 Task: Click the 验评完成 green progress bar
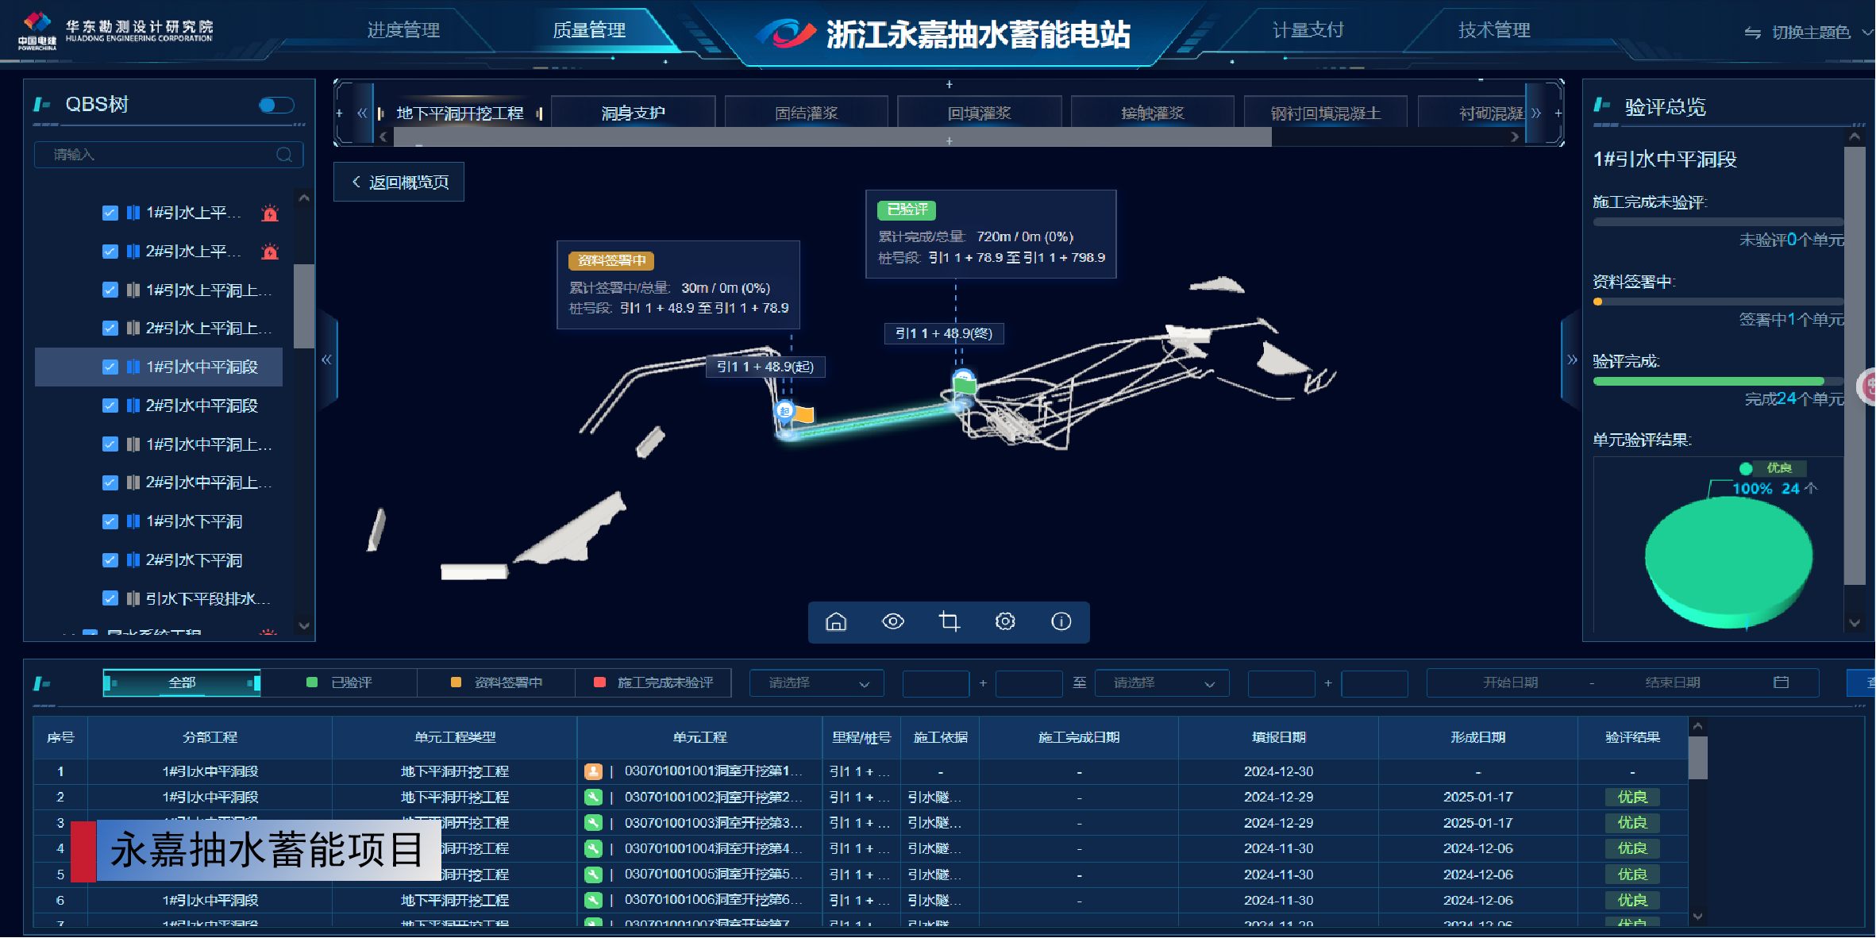pos(1707,382)
